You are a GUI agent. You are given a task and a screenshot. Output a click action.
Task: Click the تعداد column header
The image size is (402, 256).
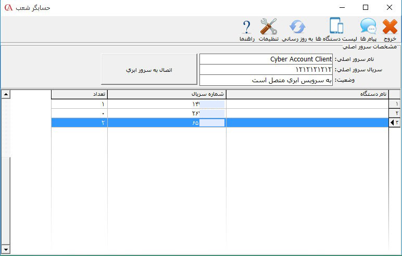pyautogui.click(x=79, y=94)
